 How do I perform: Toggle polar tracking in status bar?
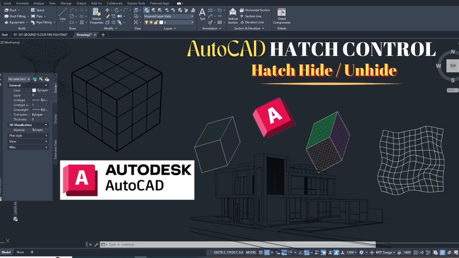(x=290, y=253)
